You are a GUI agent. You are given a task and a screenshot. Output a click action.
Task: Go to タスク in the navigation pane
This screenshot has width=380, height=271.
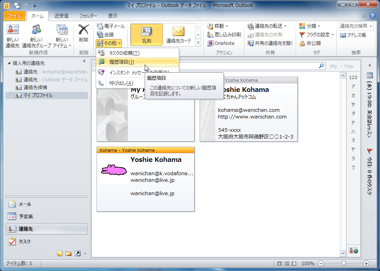47,241
